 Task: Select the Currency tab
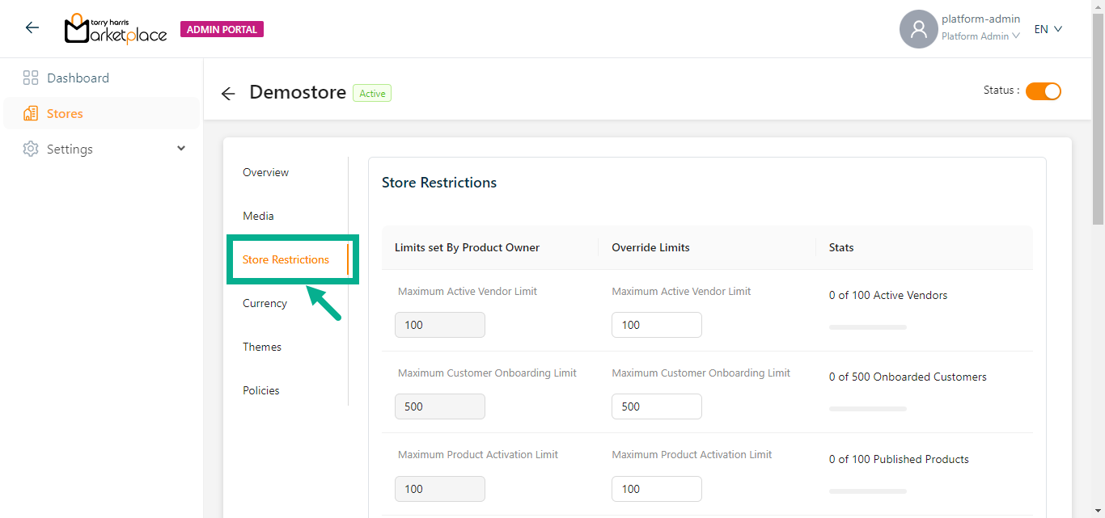click(265, 303)
